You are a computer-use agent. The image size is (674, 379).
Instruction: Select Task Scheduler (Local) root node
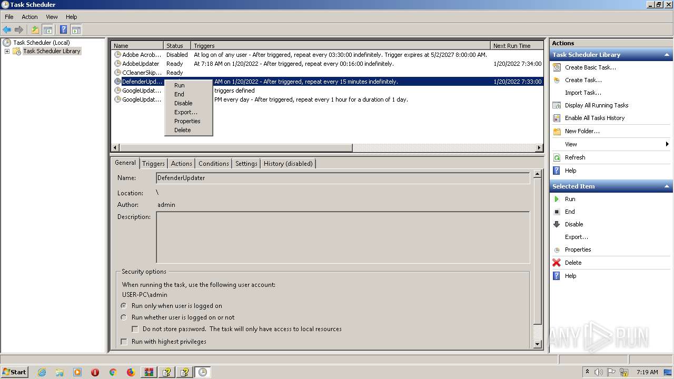point(41,43)
